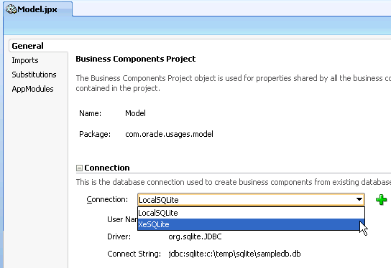Open the General category

27,46
